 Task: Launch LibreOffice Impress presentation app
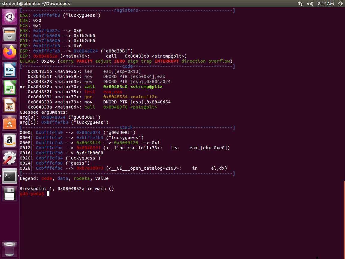coord(10,106)
